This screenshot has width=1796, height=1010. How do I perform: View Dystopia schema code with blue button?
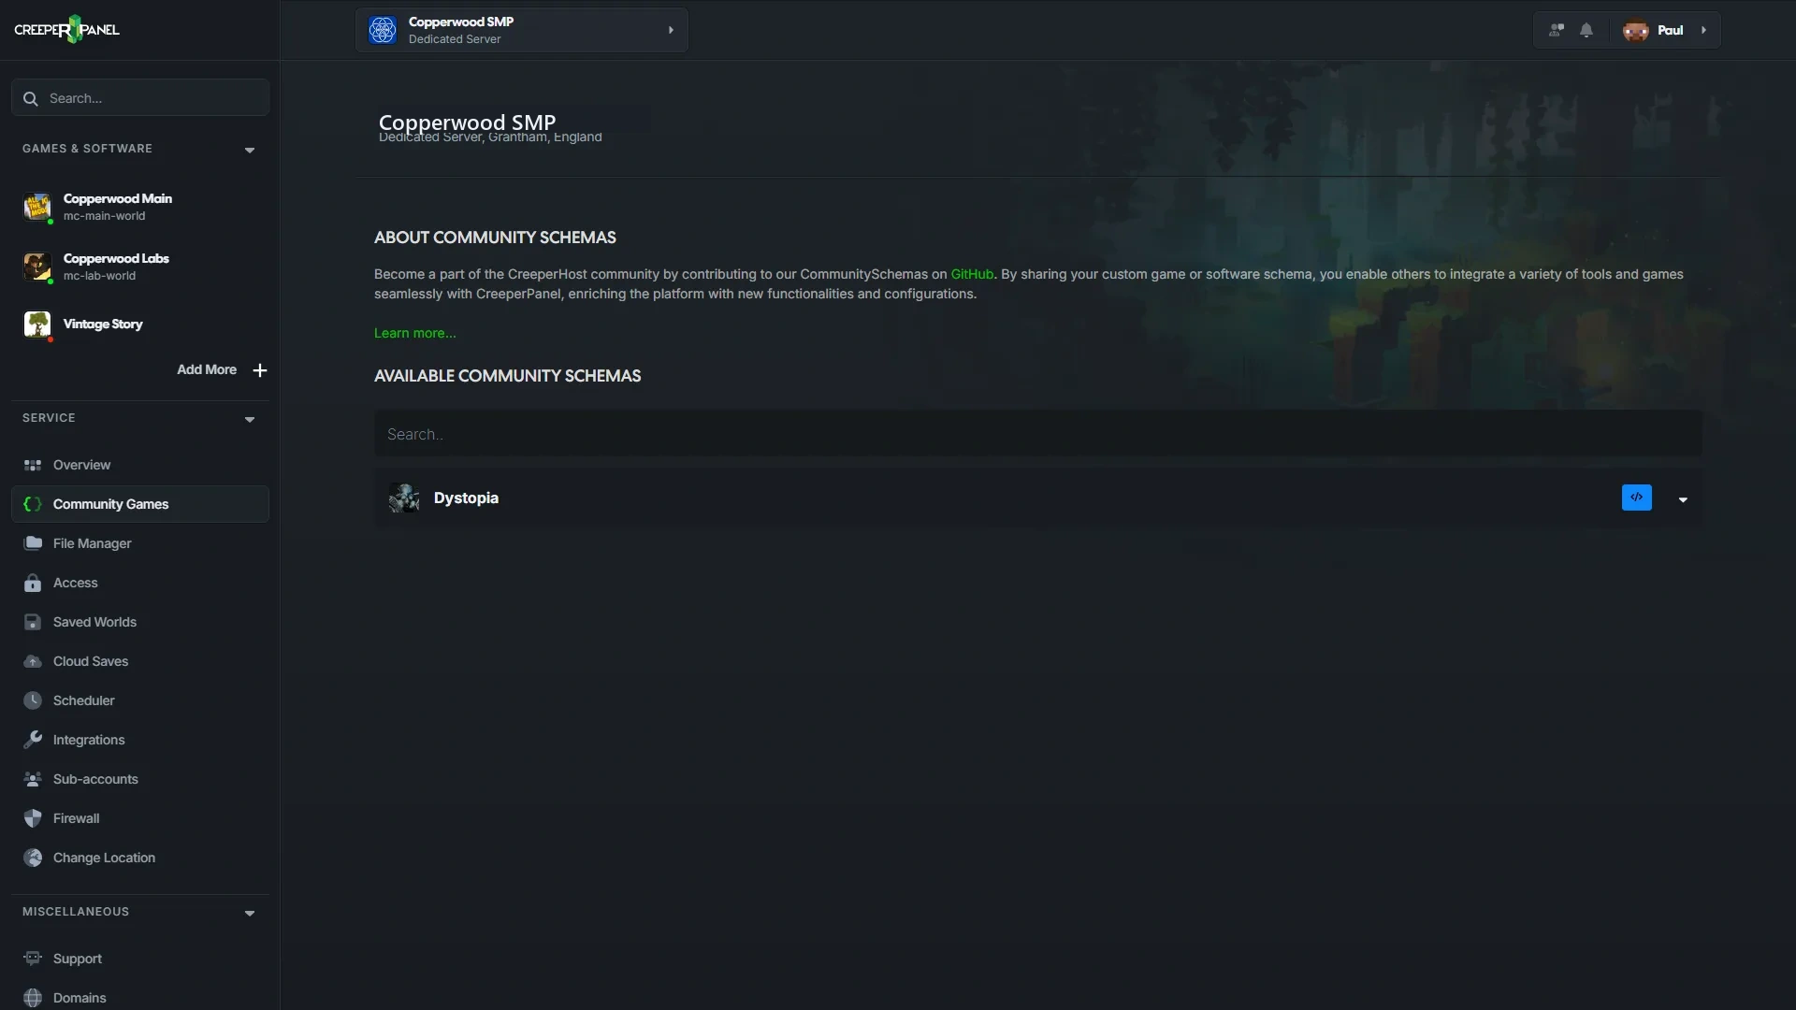[x=1637, y=498]
